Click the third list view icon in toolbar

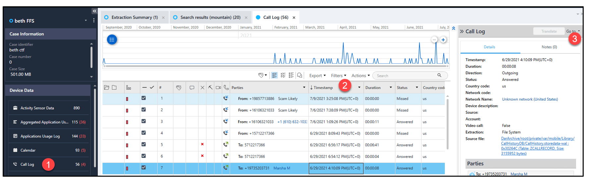(x=291, y=75)
